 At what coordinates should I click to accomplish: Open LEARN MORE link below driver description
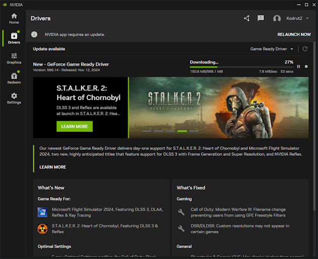(x=52, y=167)
